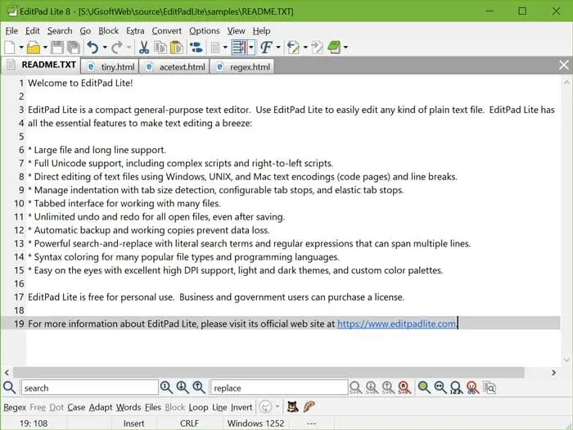Open the Go menu
Screen dimensions: 573x430
click(85, 31)
